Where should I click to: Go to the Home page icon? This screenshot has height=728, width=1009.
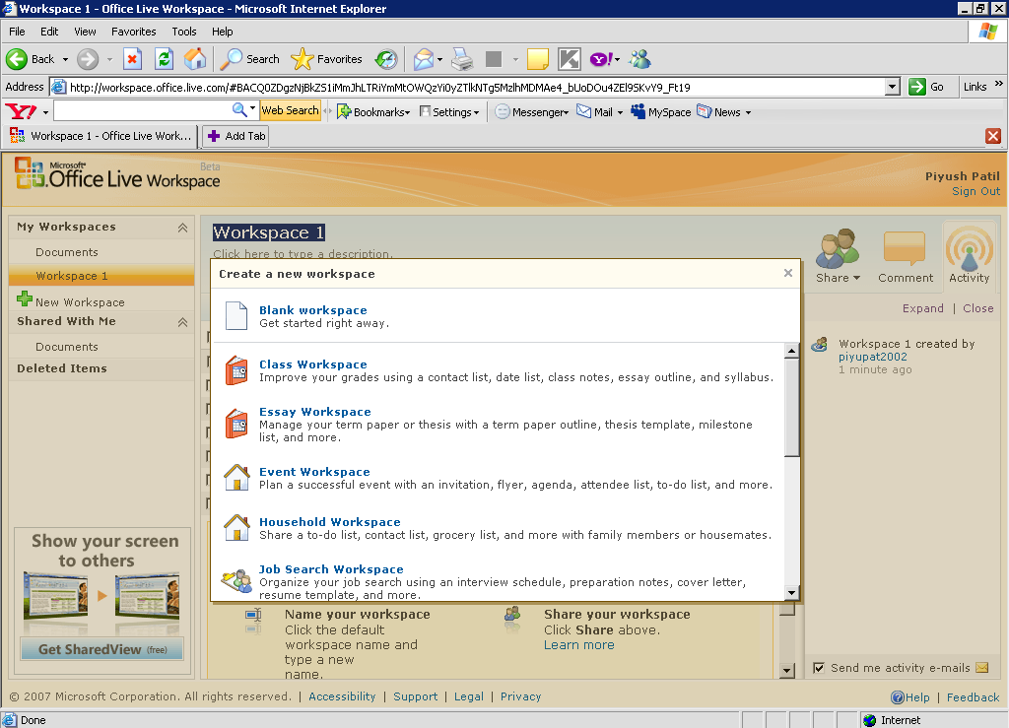pyautogui.click(x=195, y=59)
